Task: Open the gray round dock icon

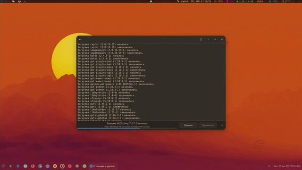Action: click(x=77, y=166)
